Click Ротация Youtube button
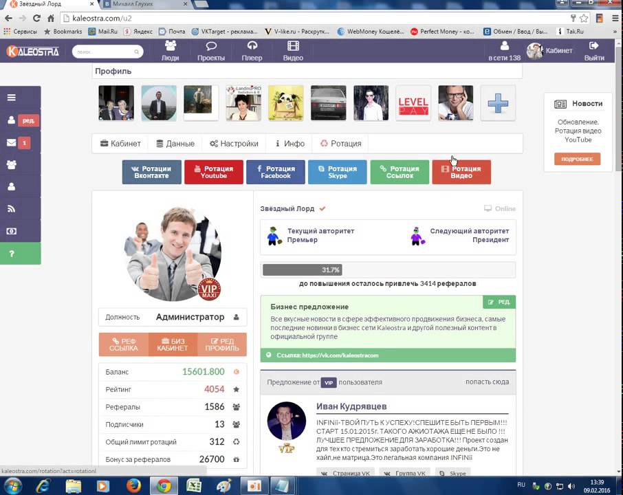Screen dimensions: 623x495 214,172
